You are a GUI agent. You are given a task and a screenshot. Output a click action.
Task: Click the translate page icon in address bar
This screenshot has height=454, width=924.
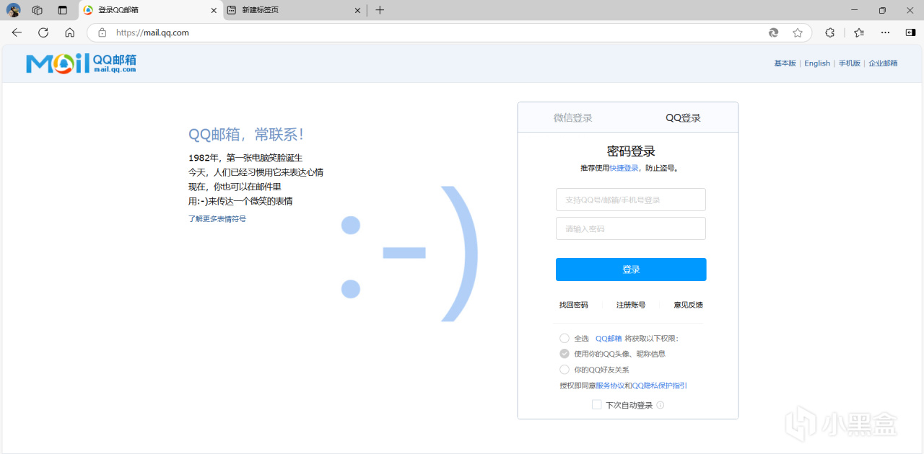774,32
